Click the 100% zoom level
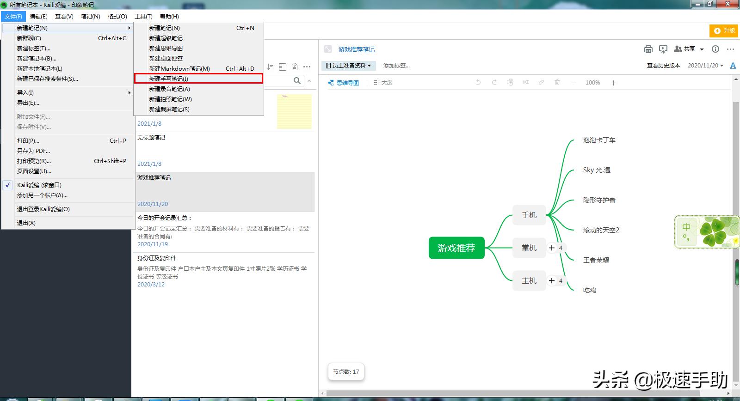740x401 pixels. point(592,83)
